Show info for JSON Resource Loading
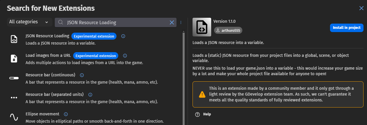The height and width of the screenshot is (125, 367). [x=123, y=36]
